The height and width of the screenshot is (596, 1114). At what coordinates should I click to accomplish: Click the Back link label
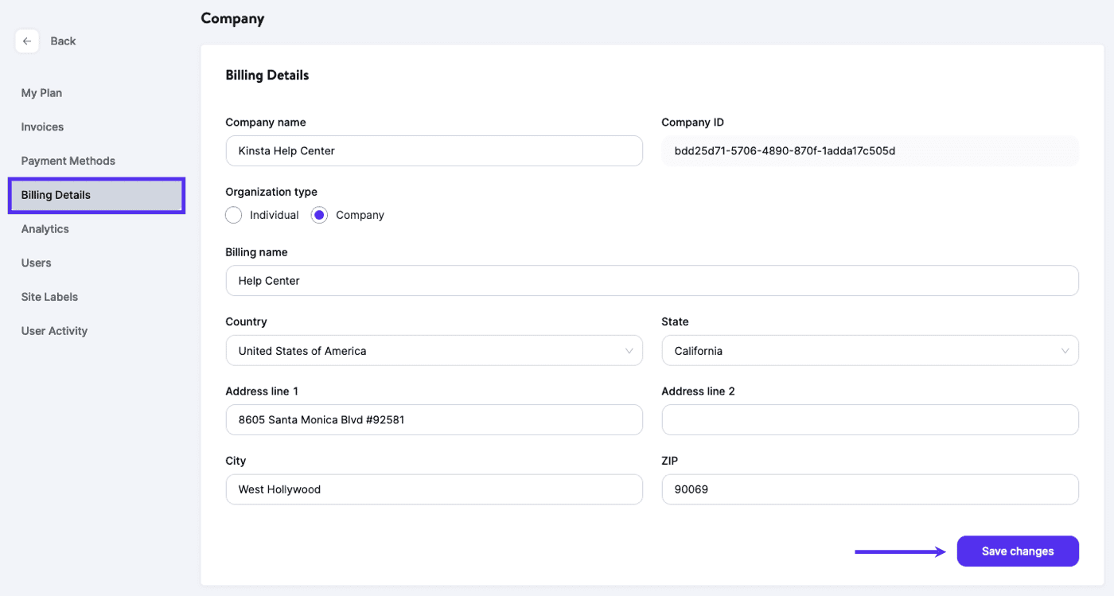63,41
